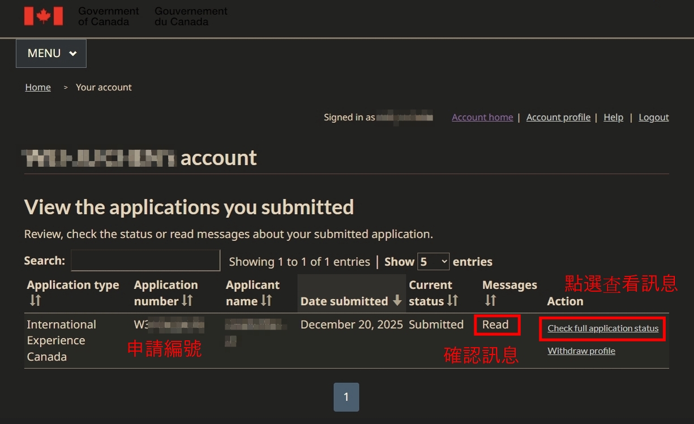Open the Help link
This screenshot has height=424, width=694.
(x=613, y=117)
